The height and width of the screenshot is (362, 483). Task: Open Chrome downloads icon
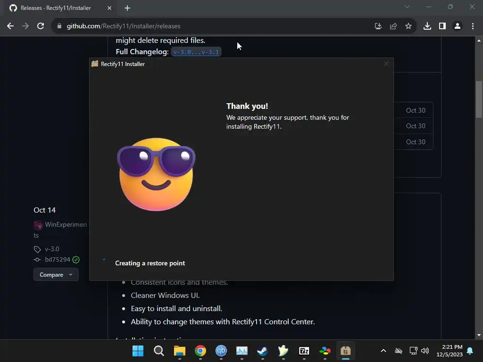427,26
